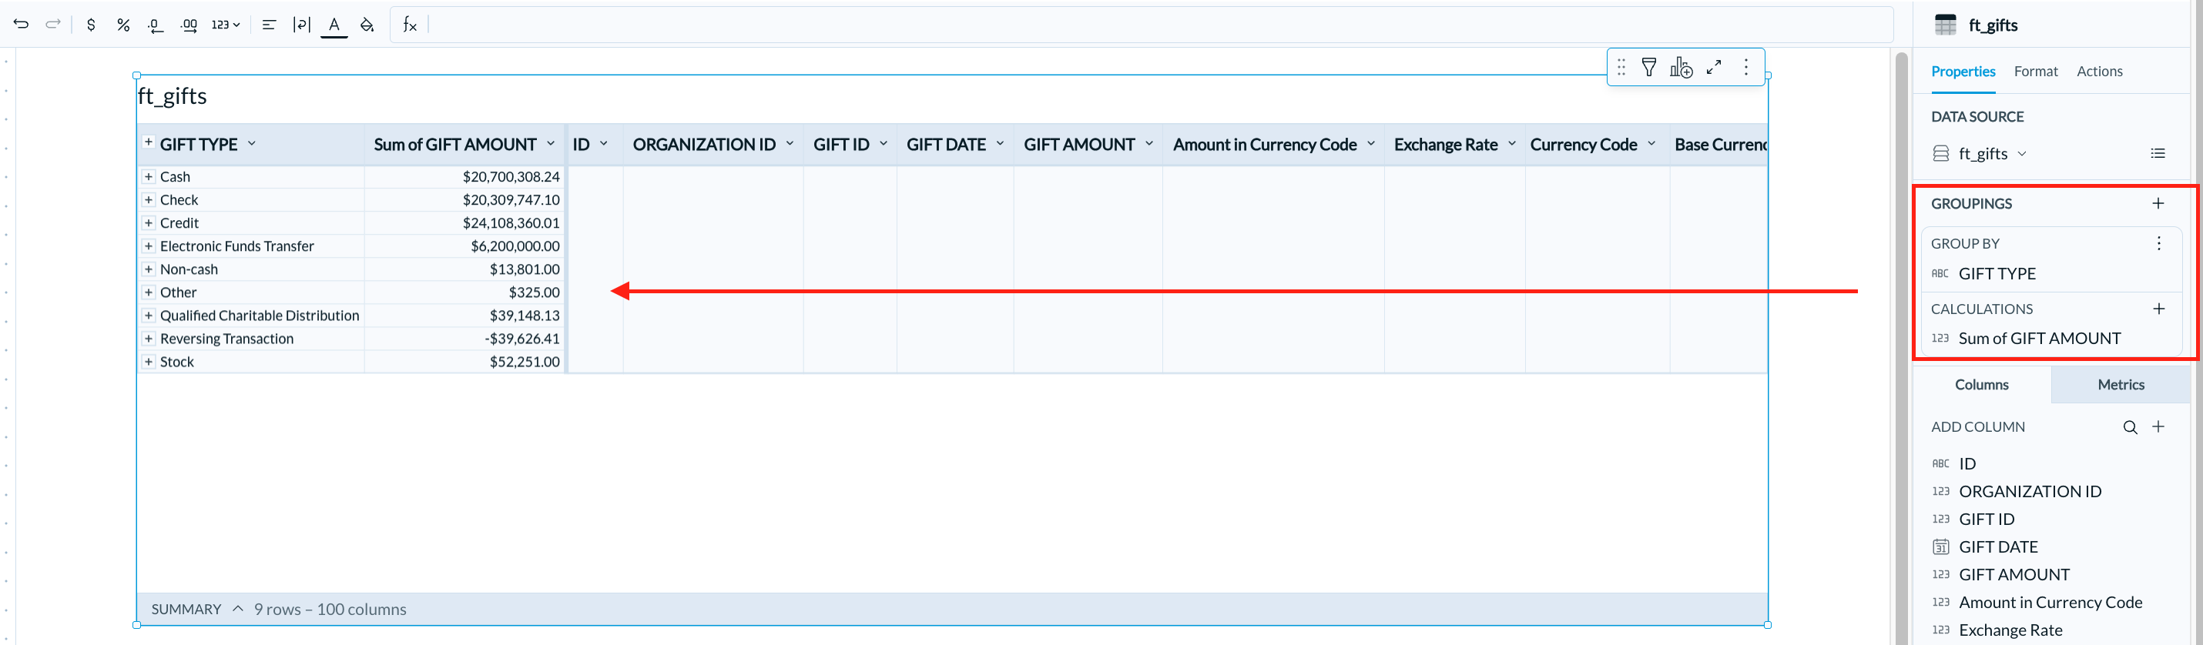Open the table filter icon
The width and height of the screenshot is (2203, 645).
tap(1649, 68)
